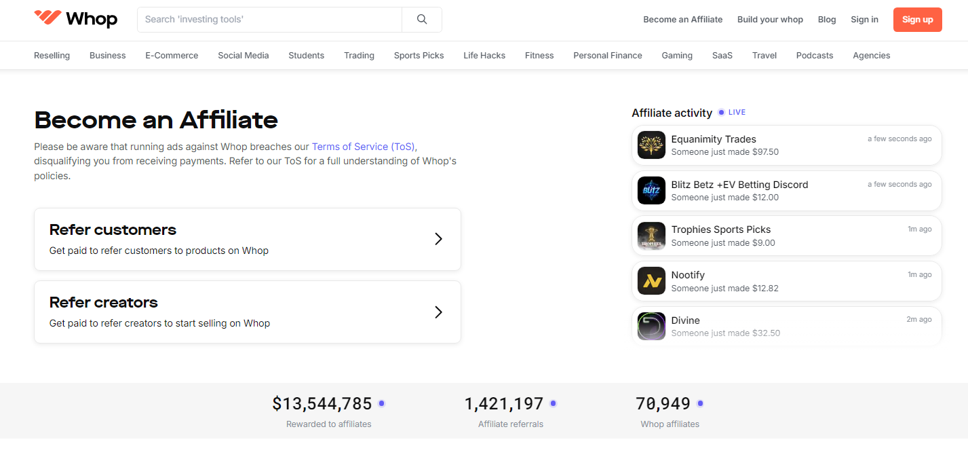Select the Personal Finance category

click(x=607, y=55)
